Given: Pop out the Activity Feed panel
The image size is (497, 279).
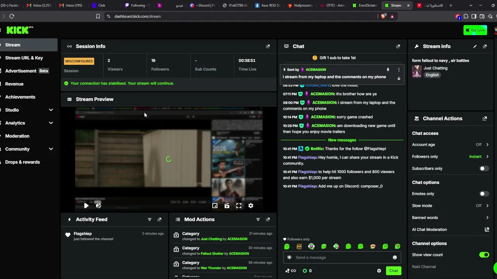Looking at the screenshot, I should 159,219.
